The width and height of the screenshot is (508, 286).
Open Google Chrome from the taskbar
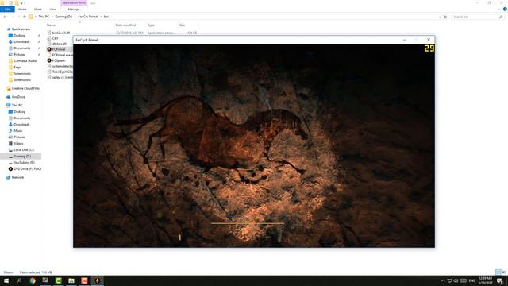point(33,280)
